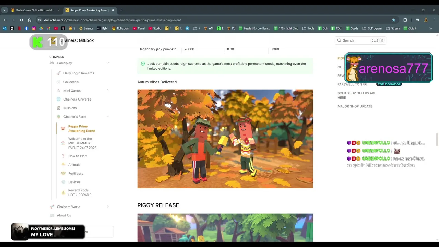Screen dimensions: 439x247
Task: Open the Canal YouTube bookmark
Action: click(x=139, y=28)
